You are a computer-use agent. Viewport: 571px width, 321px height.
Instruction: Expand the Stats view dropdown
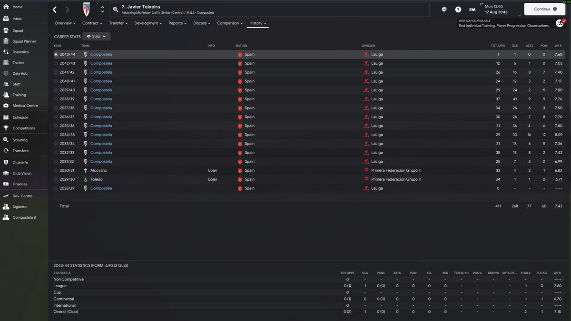coord(96,36)
